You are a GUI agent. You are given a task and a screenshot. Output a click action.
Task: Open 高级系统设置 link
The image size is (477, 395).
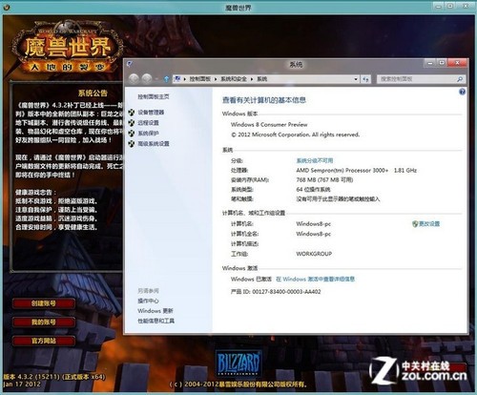click(x=154, y=144)
